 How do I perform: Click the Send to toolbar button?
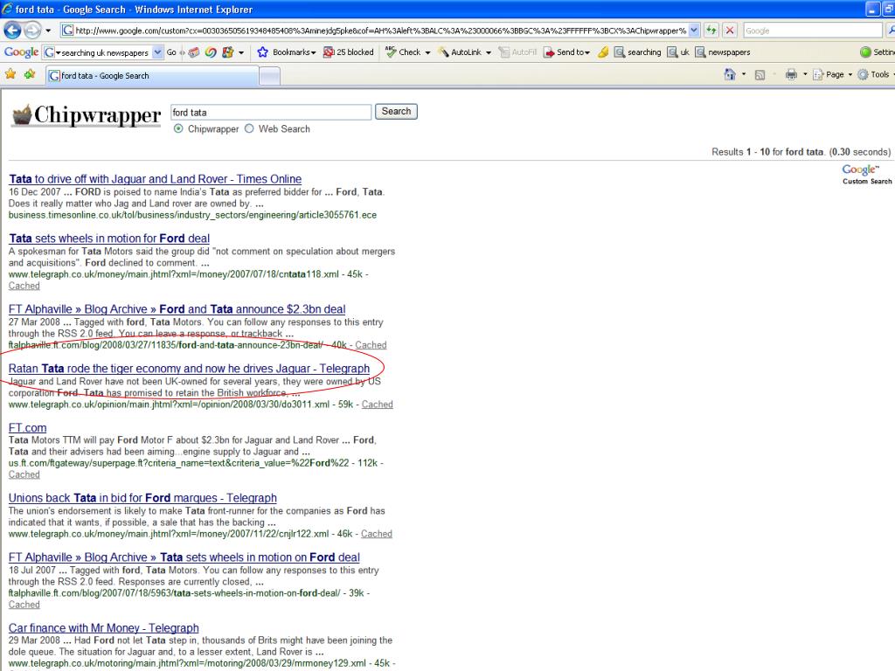click(x=566, y=52)
